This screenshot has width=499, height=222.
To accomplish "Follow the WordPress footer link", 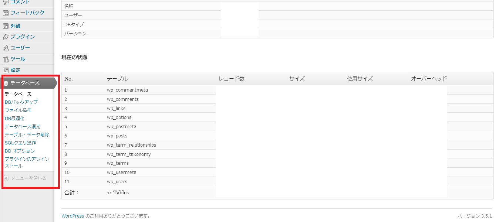I will click(73, 216).
